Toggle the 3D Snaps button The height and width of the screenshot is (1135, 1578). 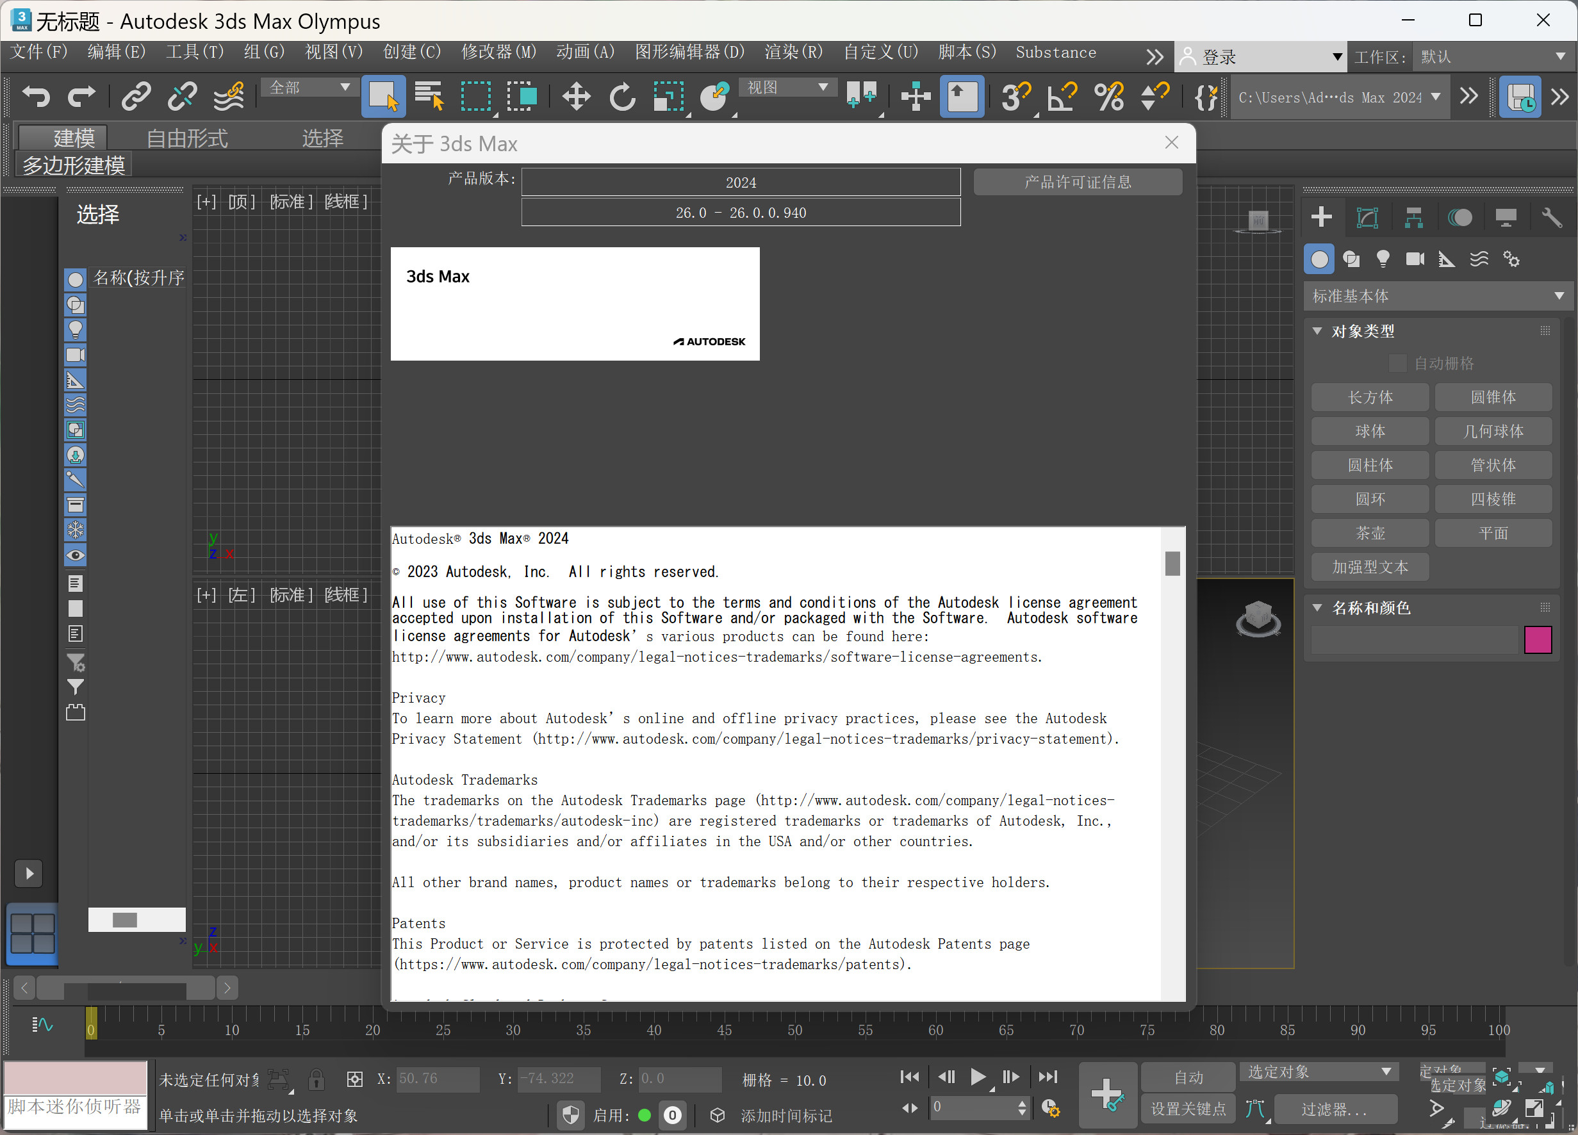[x=1016, y=96]
